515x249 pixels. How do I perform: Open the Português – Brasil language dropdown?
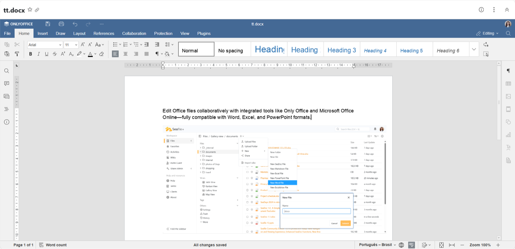pos(377,245)
